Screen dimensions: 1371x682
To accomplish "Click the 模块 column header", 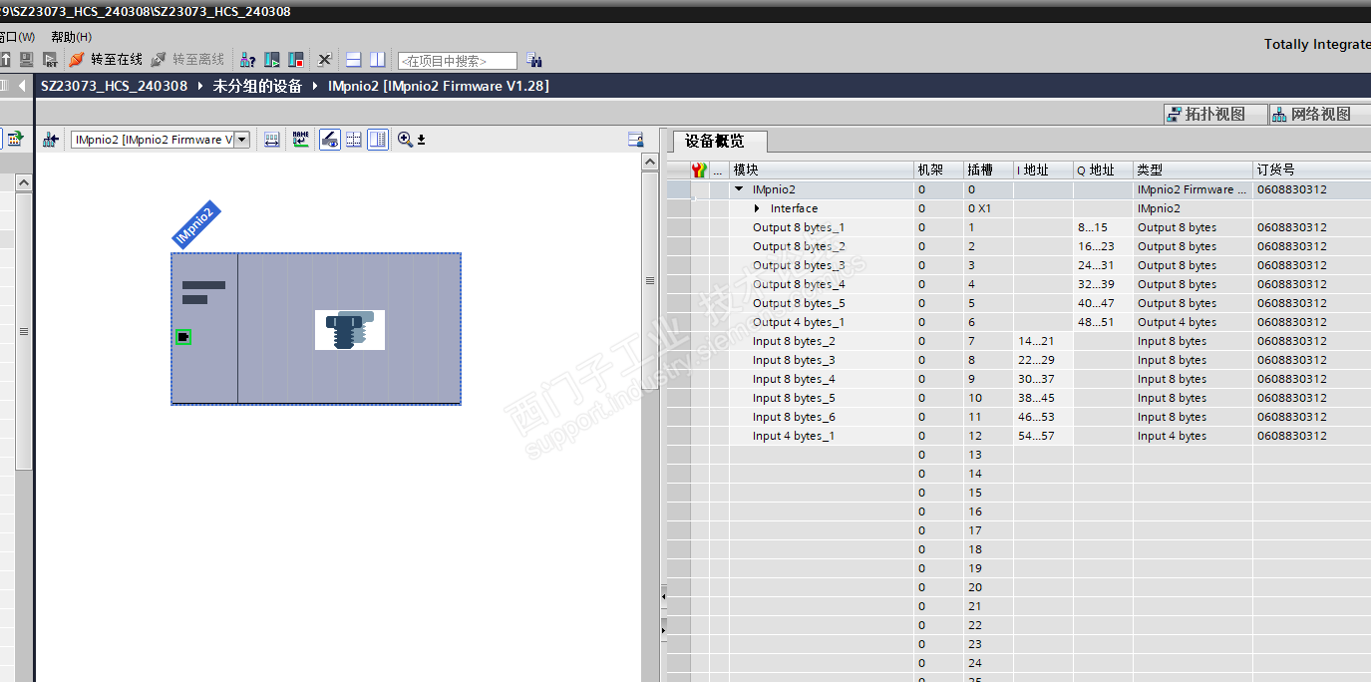I will click(x=822, y=170).
